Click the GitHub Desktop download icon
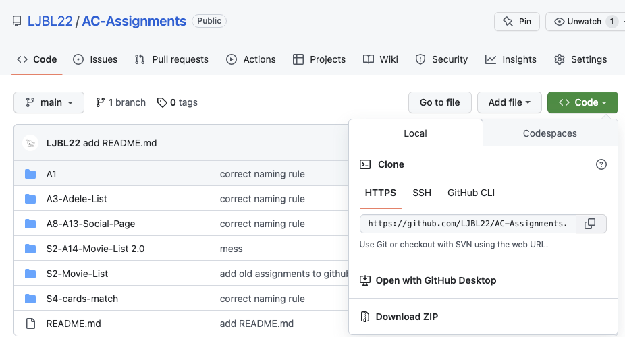625x337 pixels. 365,280
